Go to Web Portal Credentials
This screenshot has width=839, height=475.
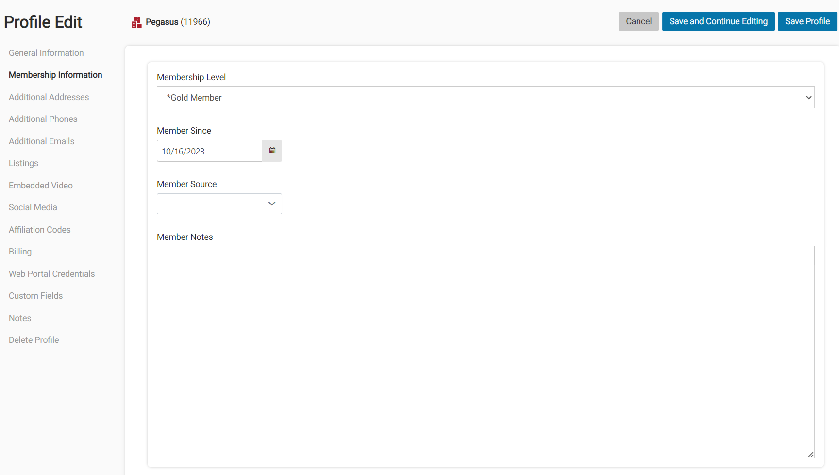[51, 273]
